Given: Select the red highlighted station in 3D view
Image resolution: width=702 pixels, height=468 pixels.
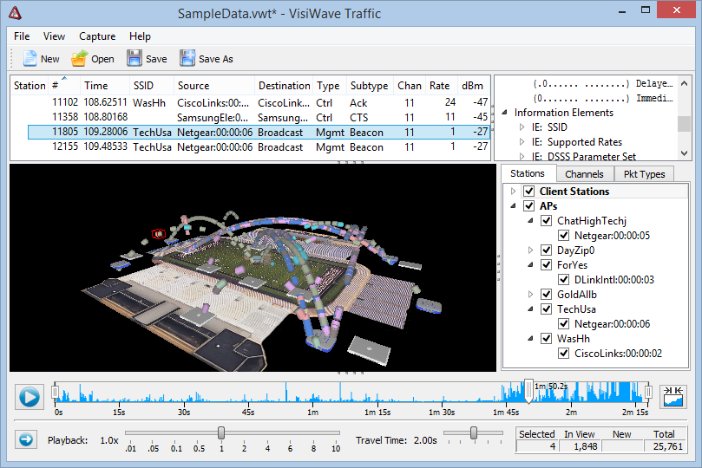Looking at the screenshot, I should pyautogui.click(x=158, y=233).
